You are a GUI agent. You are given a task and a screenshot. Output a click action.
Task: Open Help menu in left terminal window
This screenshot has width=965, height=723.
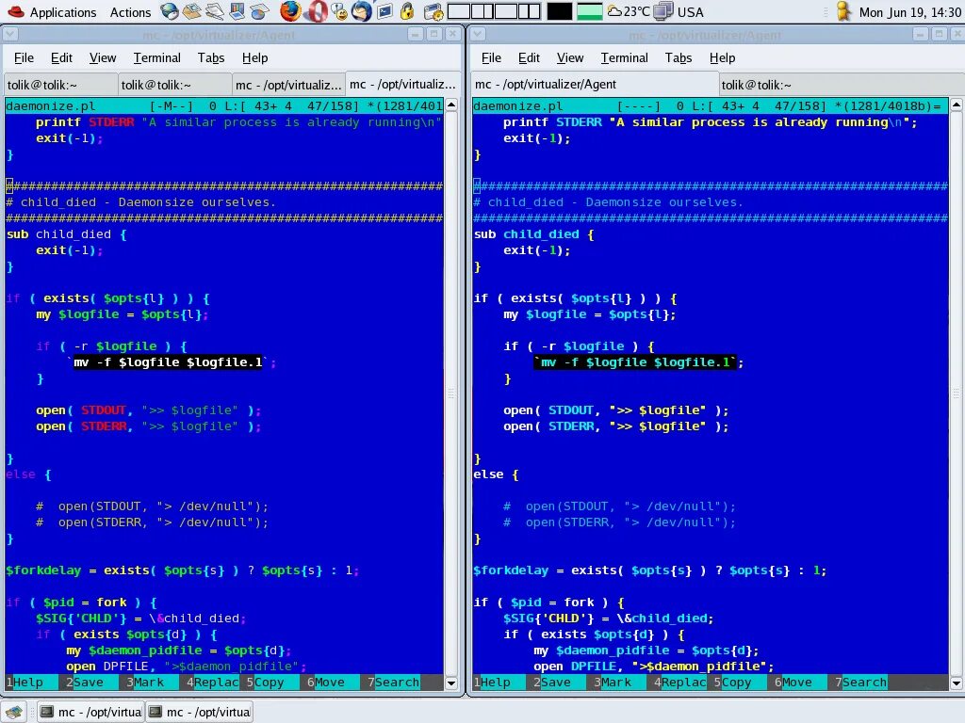pos(254,57)
